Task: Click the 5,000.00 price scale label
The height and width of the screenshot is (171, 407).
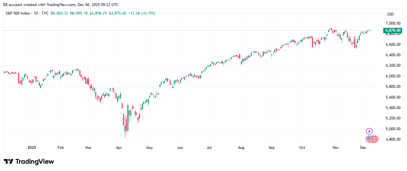Action: 393,129
